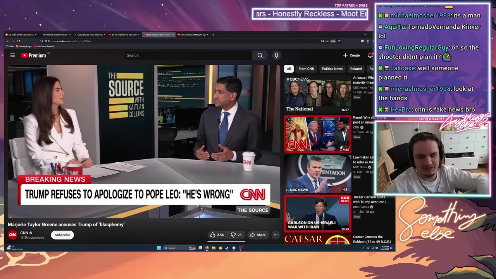The width and height of the screenshot is (496, 279).
Task: Bookmark this page with the star icon
Action: coord(339,41)
